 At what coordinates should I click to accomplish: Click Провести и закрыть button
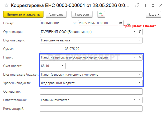point(23,14)
